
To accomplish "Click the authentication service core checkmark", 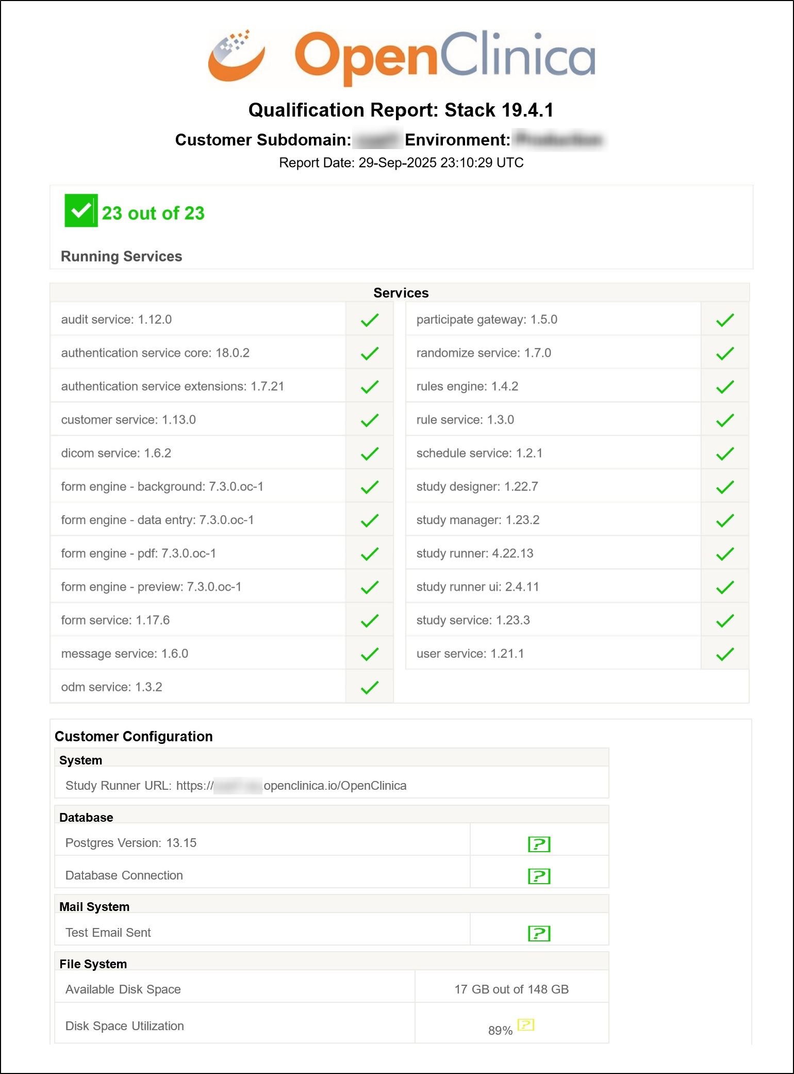I will 370,353.
